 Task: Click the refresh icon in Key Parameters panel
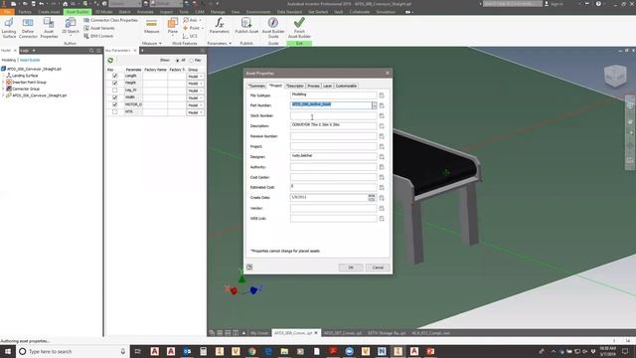point(110,60)
